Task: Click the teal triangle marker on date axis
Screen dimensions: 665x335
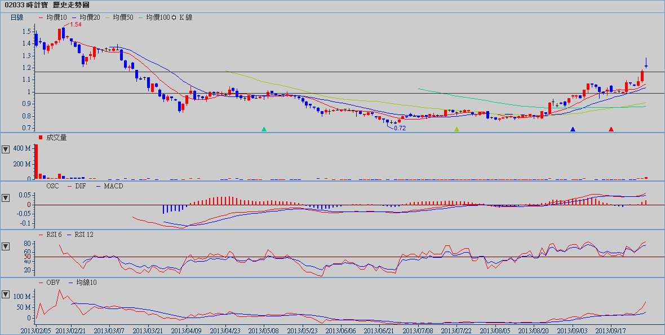Action: pos(264,130)
